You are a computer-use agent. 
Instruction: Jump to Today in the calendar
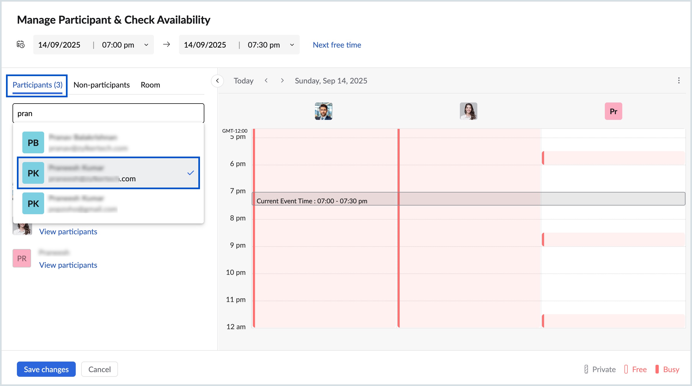coord(244,80)
